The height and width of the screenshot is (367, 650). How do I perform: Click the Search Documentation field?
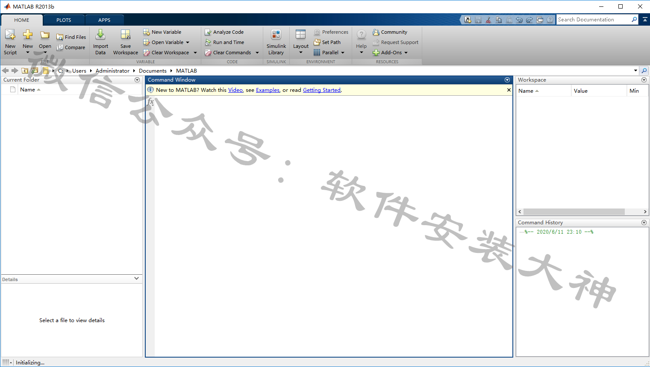coord(594,20)
